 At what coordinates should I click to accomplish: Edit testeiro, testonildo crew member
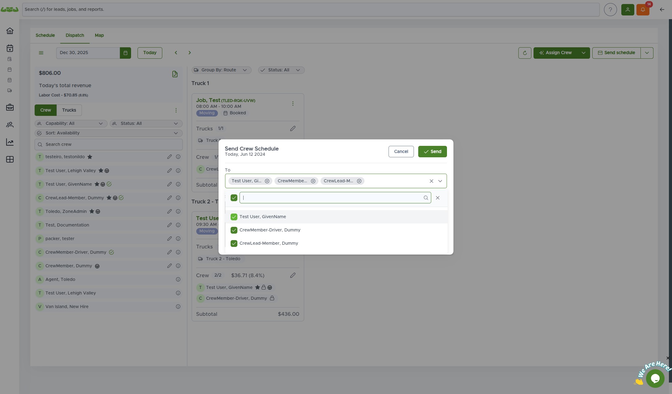point(169,157)
